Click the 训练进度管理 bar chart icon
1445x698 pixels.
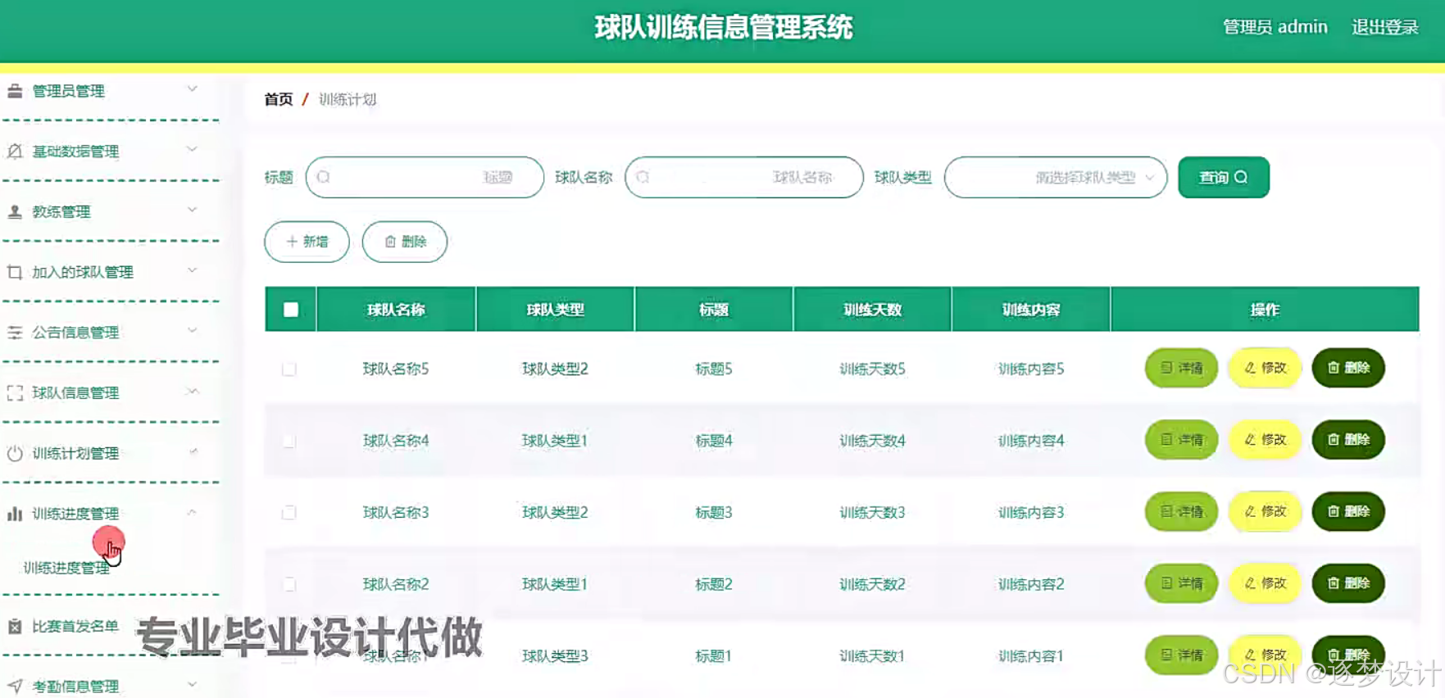pyautogui.click(x=15, y=514)
